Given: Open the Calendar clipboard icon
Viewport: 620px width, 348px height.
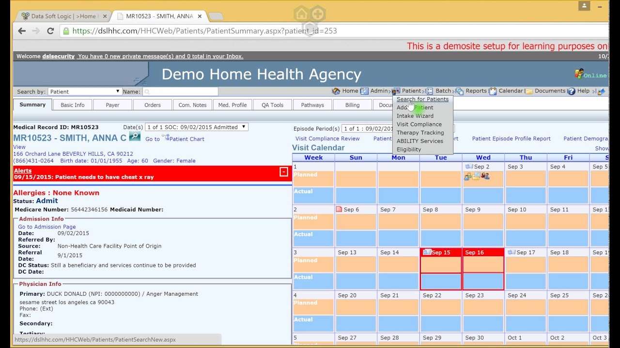Looking at the screenshot, I should point(493,91).
